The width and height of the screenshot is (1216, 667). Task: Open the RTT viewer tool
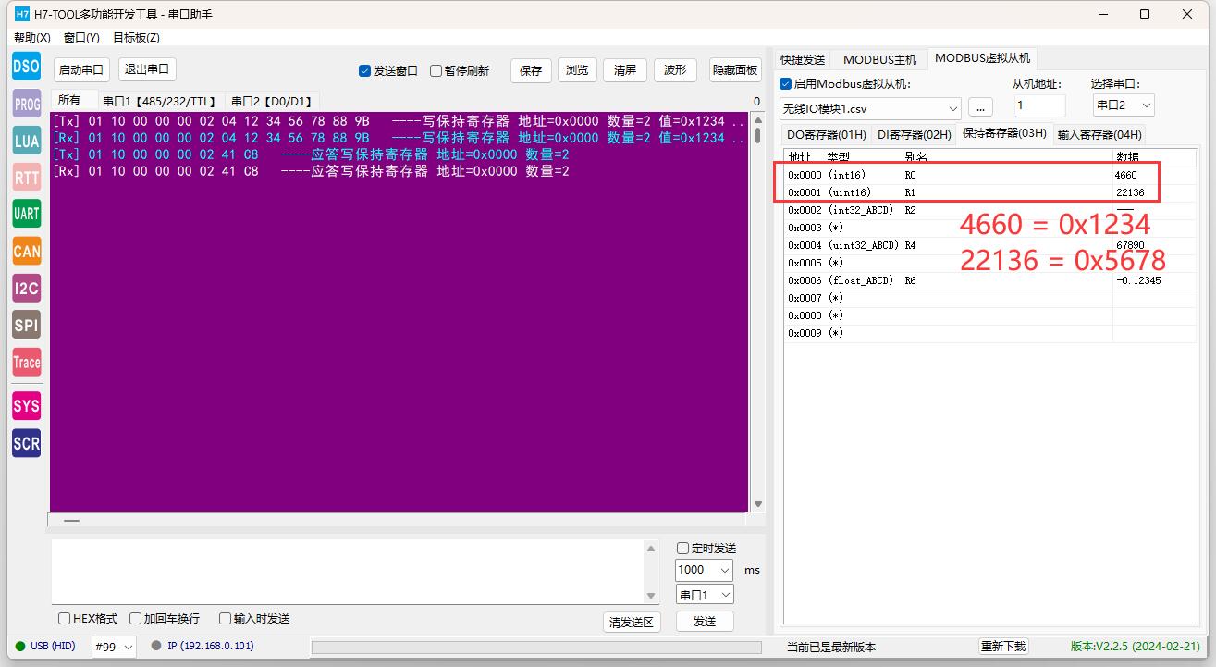pyautogui.click(x=26, y=177)
